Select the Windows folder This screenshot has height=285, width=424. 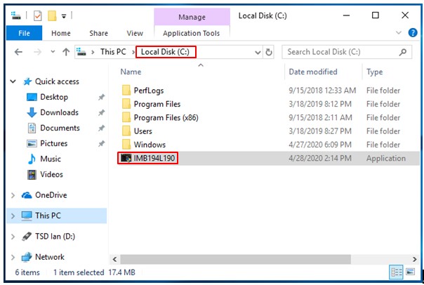tap(150, 145)
